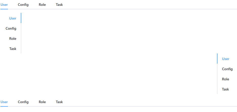Open Role in the right vertical tab list
237x112 pixels.
(226, 79)
